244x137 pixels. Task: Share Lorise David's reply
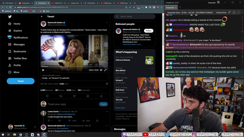coord(97,121)
